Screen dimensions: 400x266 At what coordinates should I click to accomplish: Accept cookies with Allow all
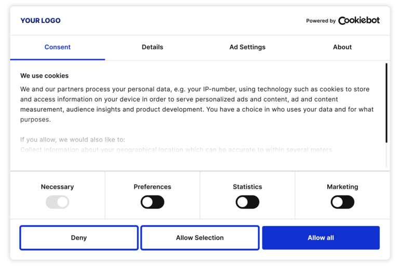pos(321,238)
